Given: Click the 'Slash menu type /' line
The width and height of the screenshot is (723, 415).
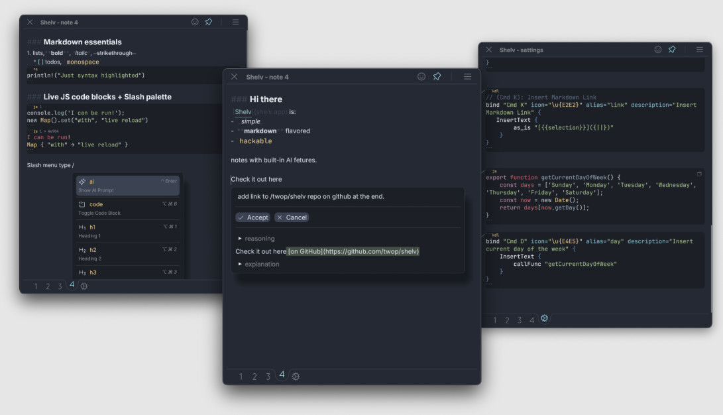Looking at the screenshot, I should (x=50, y=165).
